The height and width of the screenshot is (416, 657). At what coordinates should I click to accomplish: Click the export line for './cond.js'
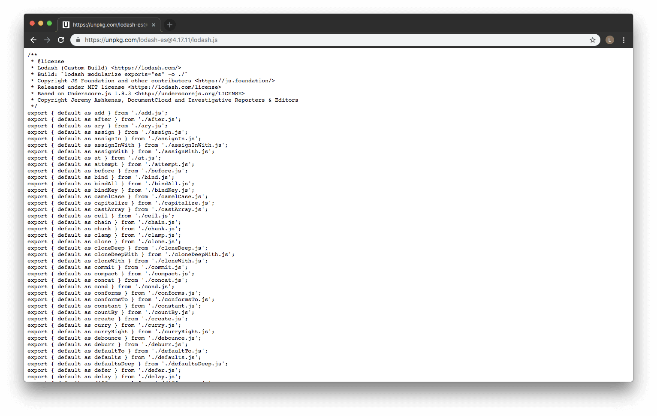point(101,286)
